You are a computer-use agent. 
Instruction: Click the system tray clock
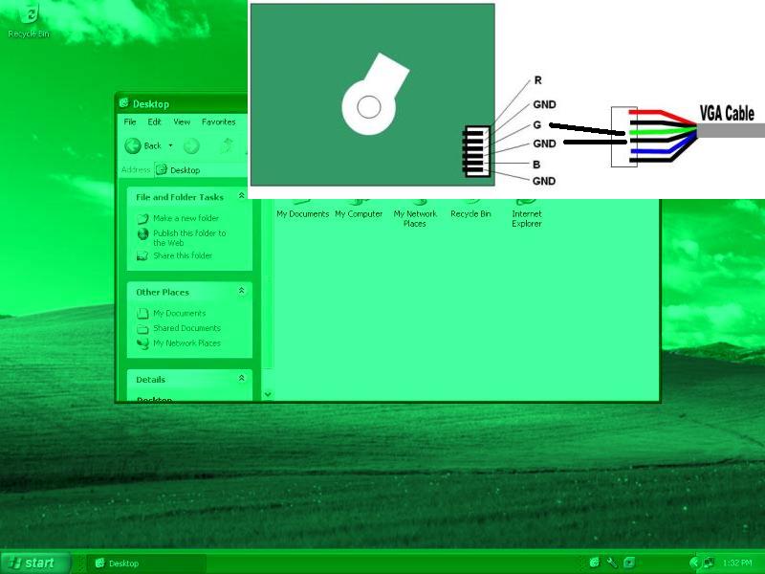click(737, 563)
